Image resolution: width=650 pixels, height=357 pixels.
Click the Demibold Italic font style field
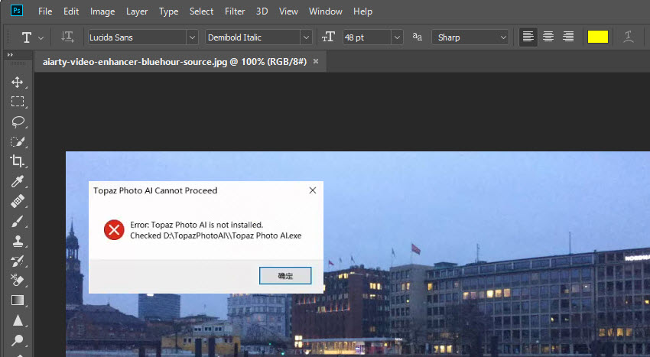coord(253,37)
